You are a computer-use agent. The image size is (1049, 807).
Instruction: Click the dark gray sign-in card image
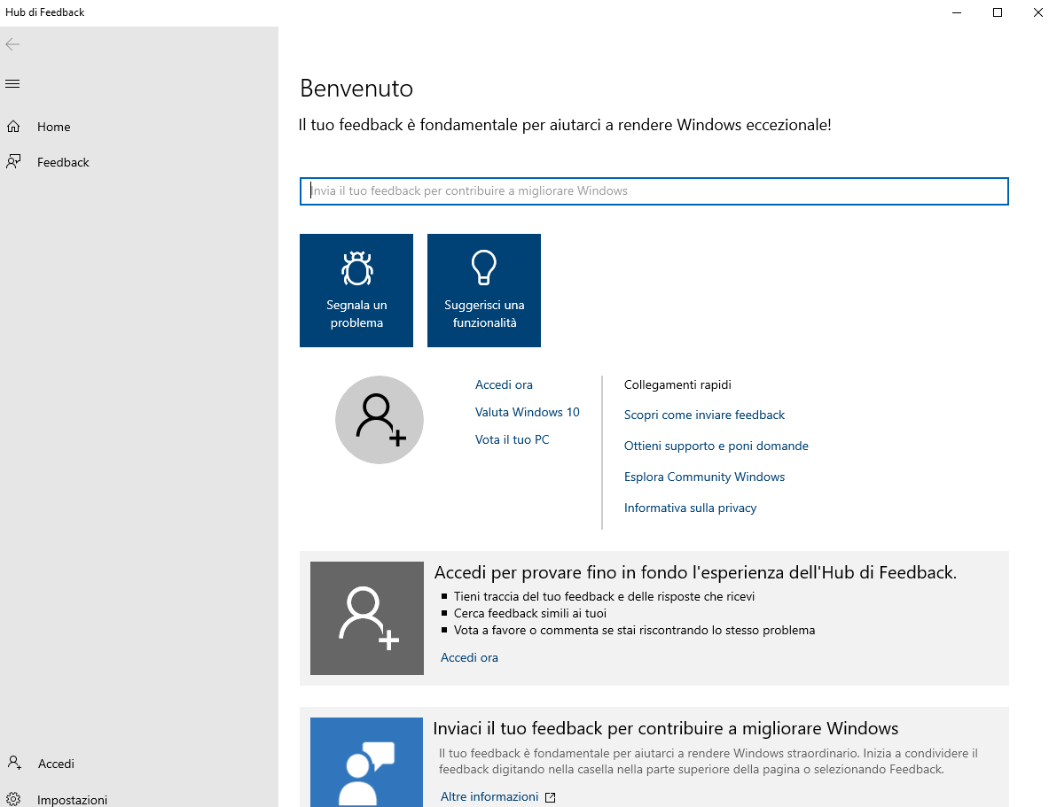click(366, 617)
